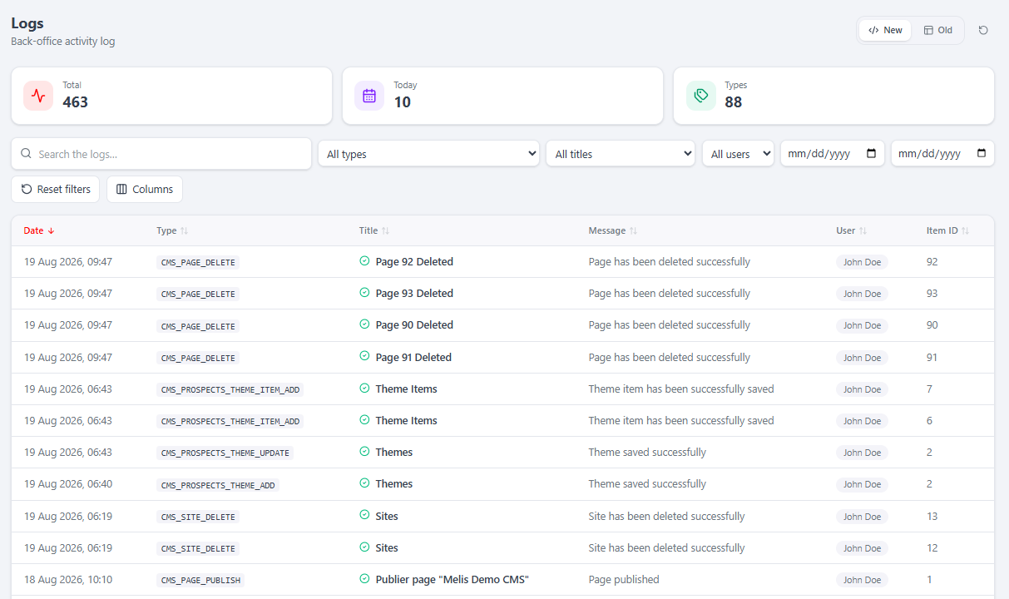Sort by the Type column header label
The image size is (1009, 599).
tap(166, 231)
